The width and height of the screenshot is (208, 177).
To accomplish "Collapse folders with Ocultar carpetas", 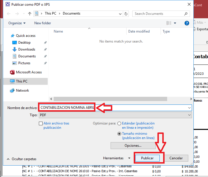I will pos(21,159).
